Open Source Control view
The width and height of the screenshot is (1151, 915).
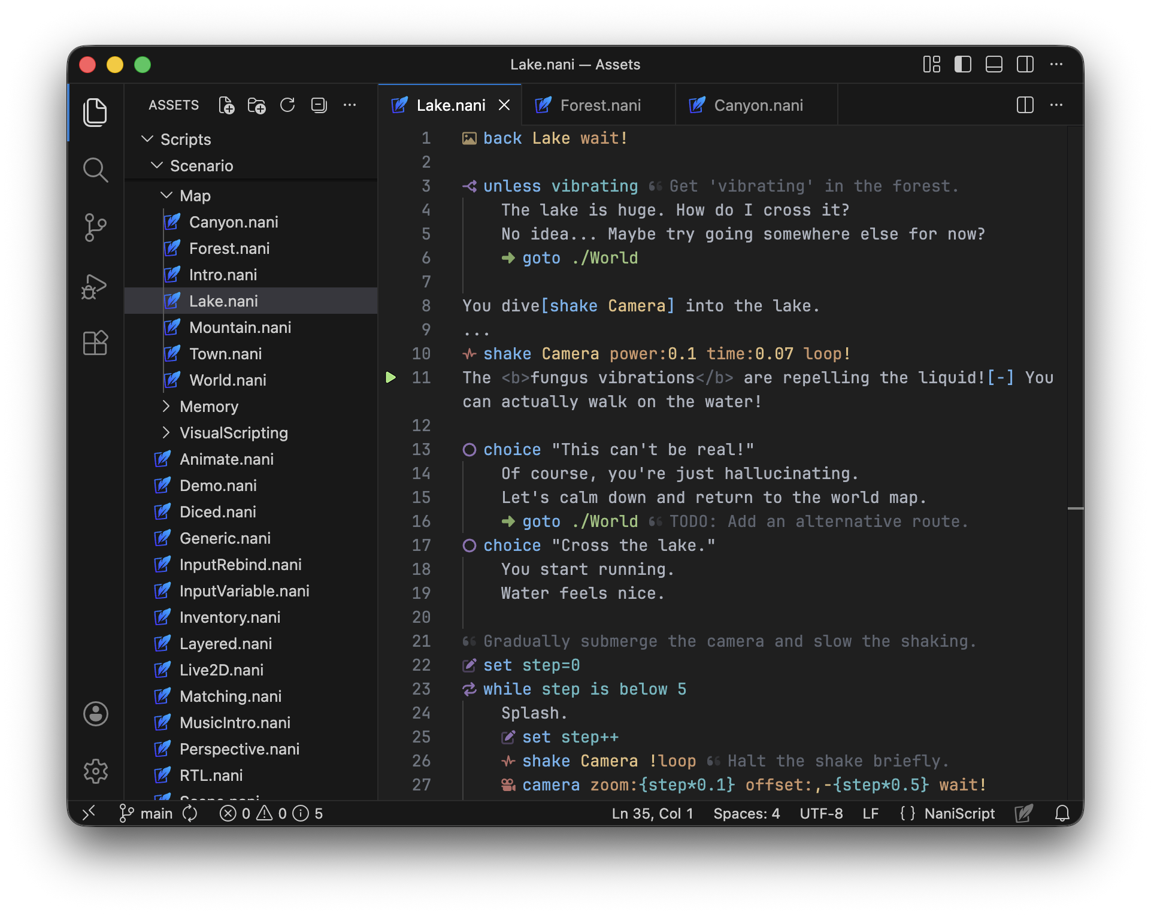(x=95, y=228)
